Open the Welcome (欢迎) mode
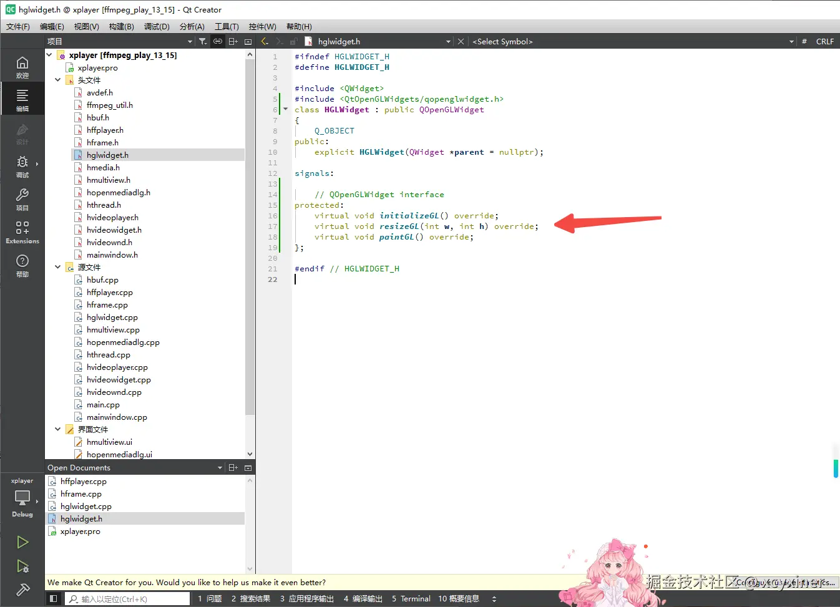 [x=22, y=67]
